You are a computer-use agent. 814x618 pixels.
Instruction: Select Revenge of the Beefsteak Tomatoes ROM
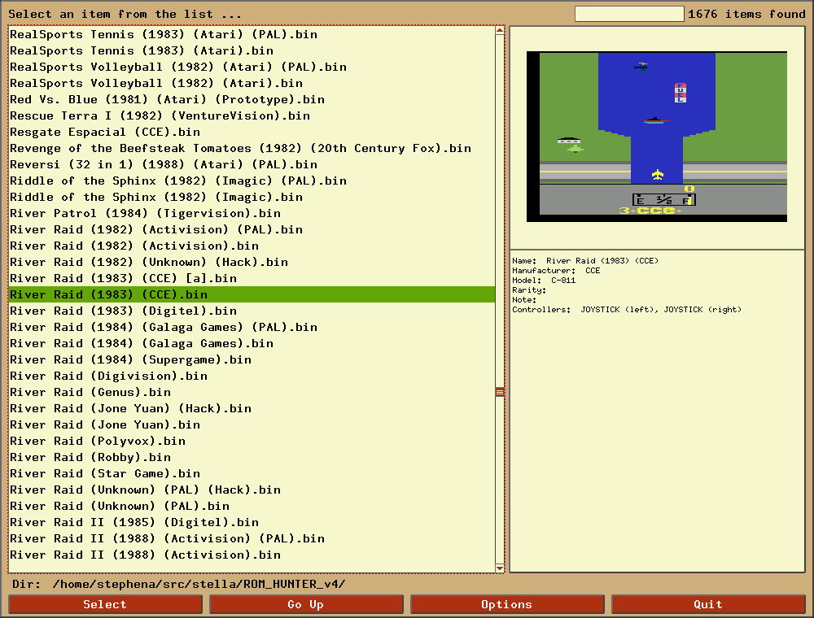pyautogui.click(x=240, y=148)
